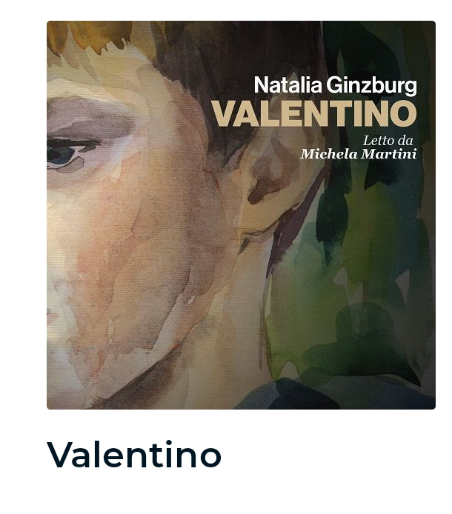Click the letter V of bottom Valentino title
The image size is (452, 514).
[x=61, y=455]
